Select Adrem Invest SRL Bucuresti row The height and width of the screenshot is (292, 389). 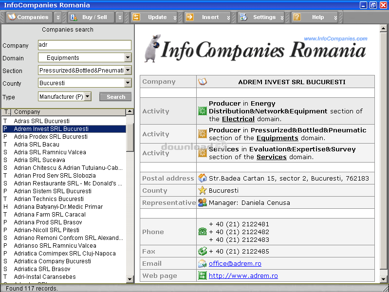click(x=64, y=129)
